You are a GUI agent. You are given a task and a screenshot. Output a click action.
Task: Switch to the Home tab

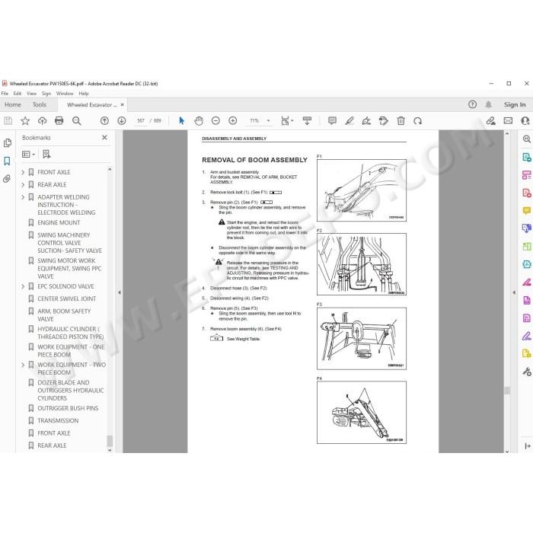(13, 105)
